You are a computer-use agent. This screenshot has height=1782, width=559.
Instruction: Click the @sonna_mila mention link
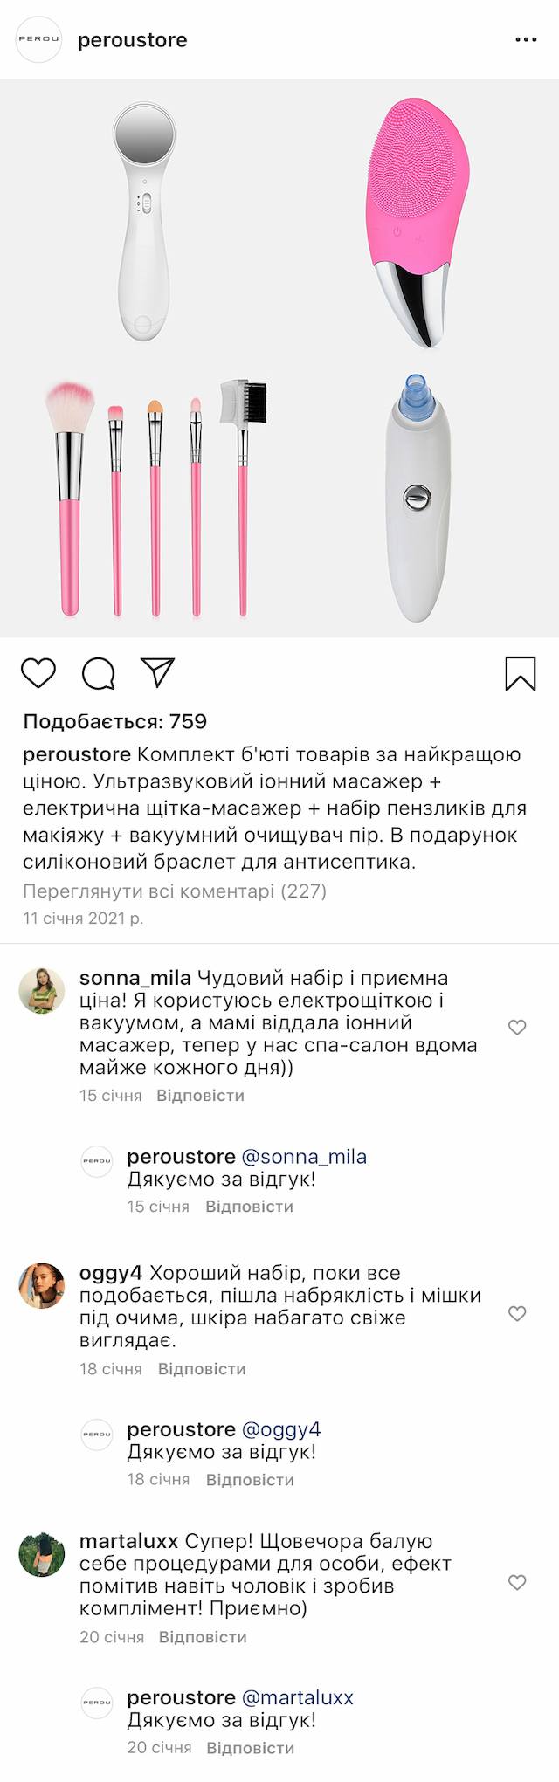(x=304, y=1157)
